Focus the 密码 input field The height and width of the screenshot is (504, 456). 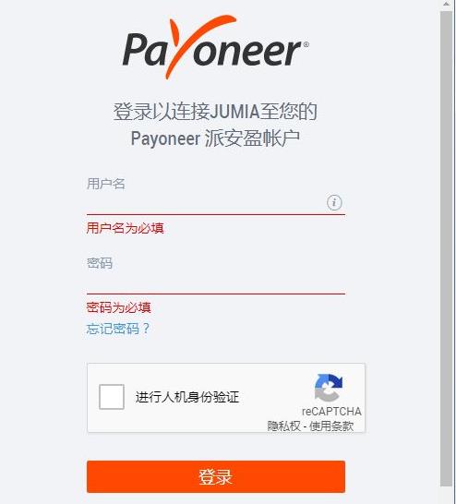click(x=216, y=282)
